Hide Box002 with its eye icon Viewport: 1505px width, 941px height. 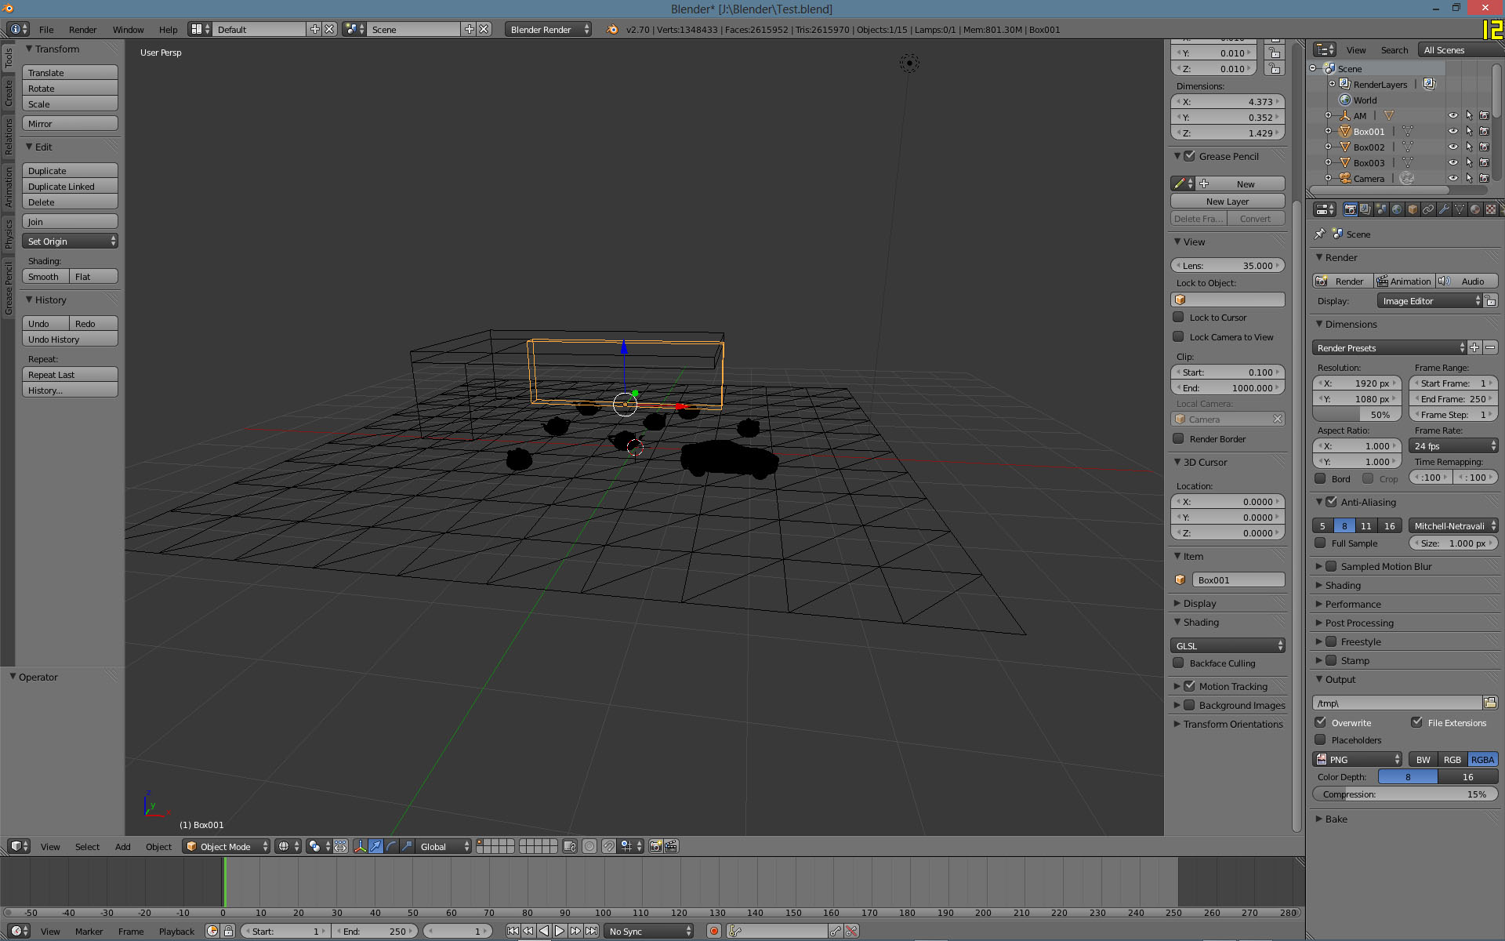pyautogui.click(x=1452, y=147)
